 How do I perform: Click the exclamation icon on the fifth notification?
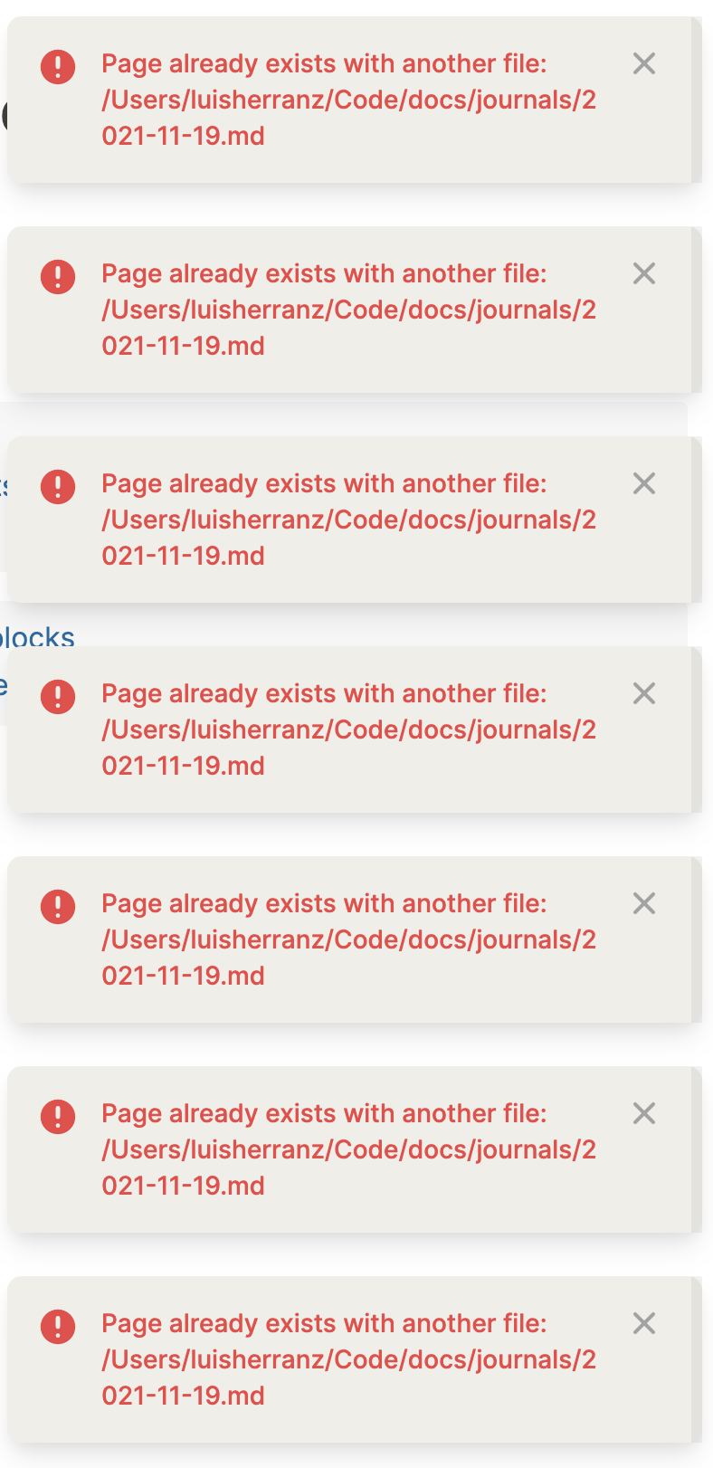[57, 907]
